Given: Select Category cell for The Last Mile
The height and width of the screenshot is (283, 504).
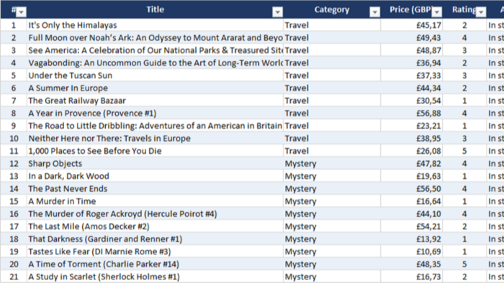Looking at the screenshot, I should coord(332,226).
